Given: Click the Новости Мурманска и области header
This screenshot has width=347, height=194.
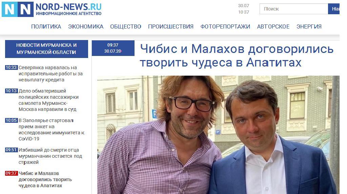Looking at the screenshot, I should pos(46,49).
